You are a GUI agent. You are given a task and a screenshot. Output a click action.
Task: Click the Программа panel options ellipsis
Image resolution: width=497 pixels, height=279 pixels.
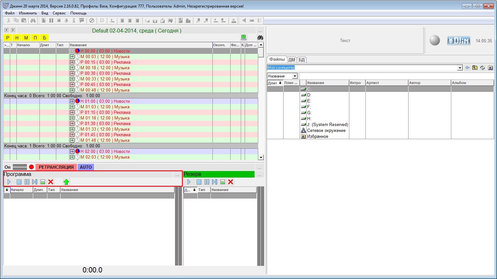coord(177,175)
